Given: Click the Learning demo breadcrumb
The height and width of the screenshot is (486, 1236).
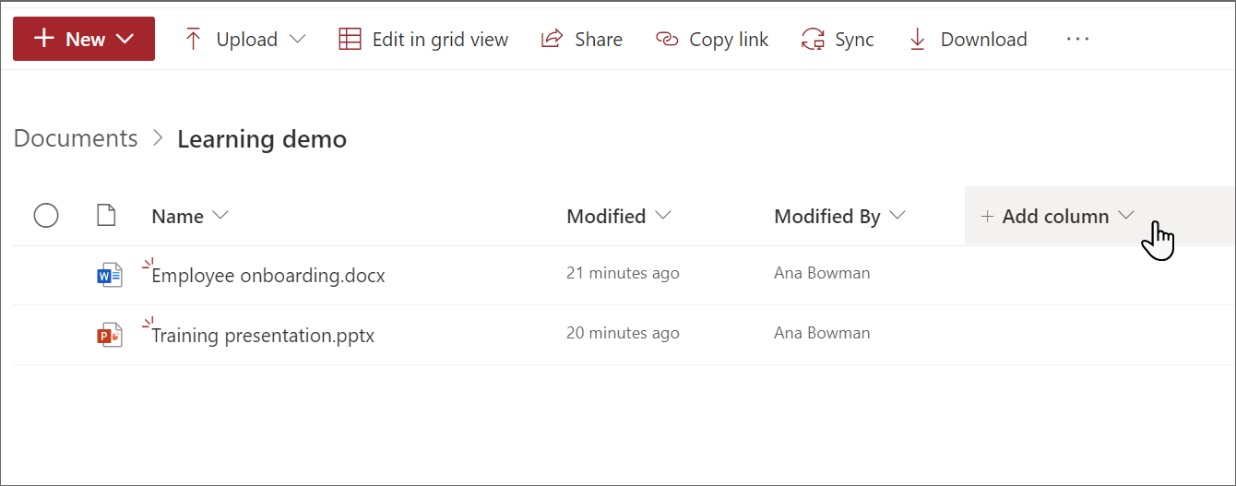Looking at the screenshot, I should click(x=262, y=139).
